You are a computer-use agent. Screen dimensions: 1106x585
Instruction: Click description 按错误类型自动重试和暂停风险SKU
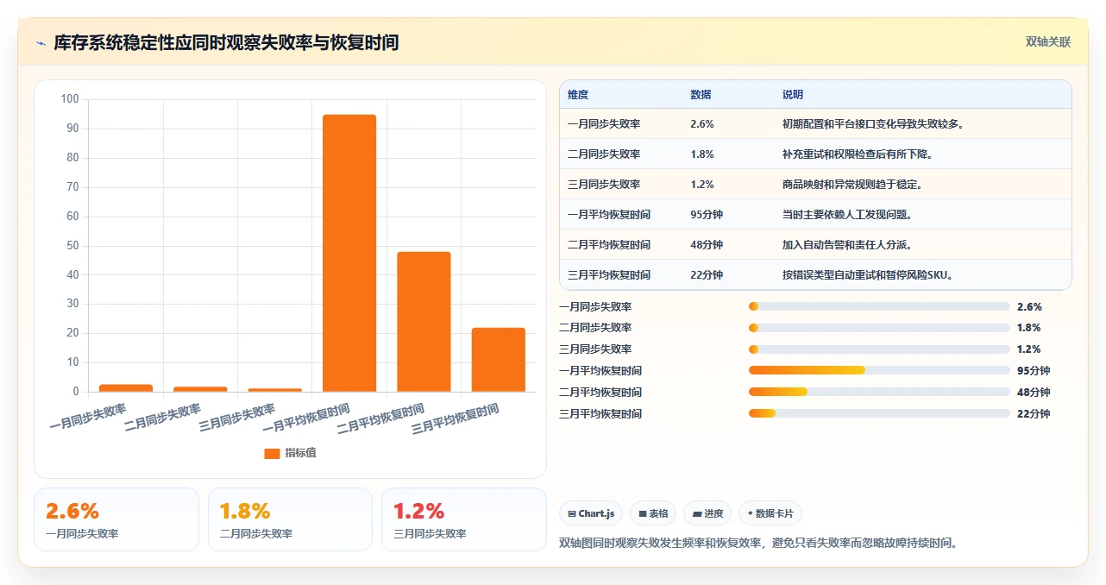867,275
